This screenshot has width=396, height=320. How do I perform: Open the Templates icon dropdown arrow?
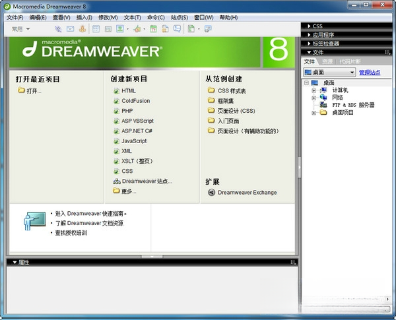199,29
